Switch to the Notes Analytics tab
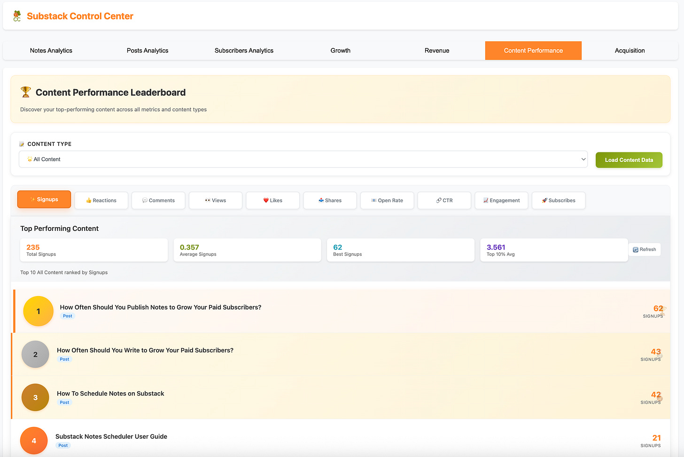684x457 pixels. (51, 51)
